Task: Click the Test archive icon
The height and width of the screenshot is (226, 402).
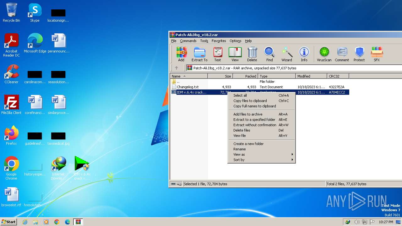Action: 218,54
